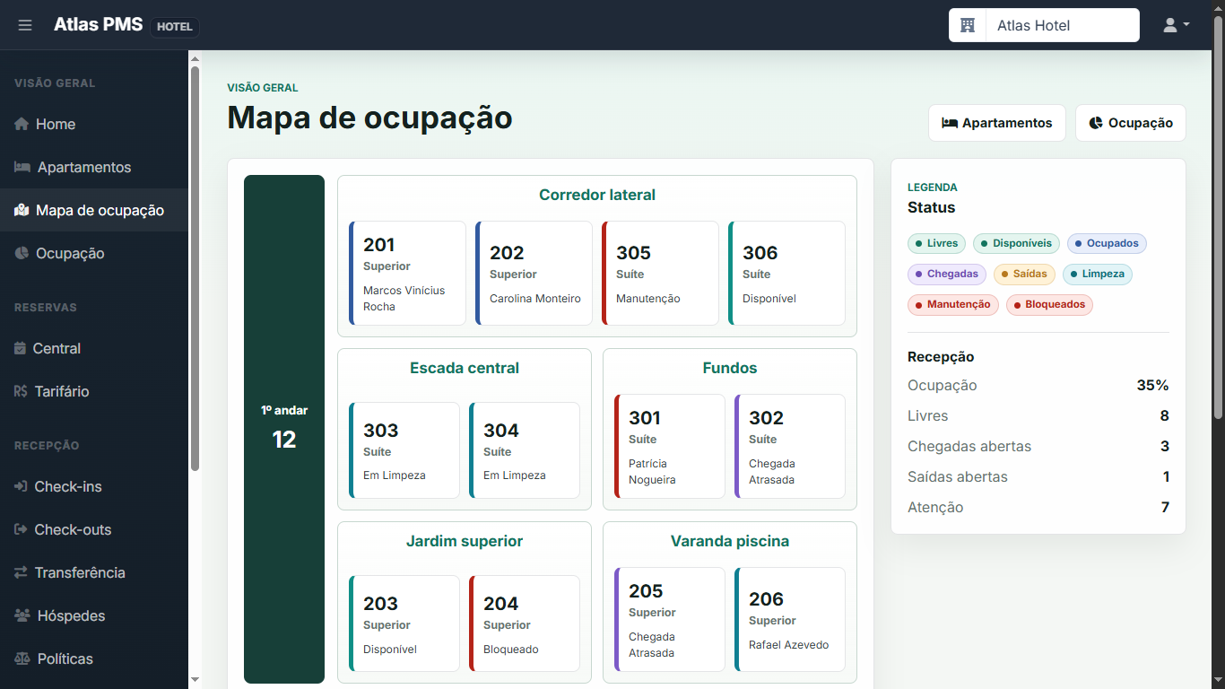Go to Home in the sidebar
Image resolution: width=1225 pixels, height=689 pixels.
[94, 124]
